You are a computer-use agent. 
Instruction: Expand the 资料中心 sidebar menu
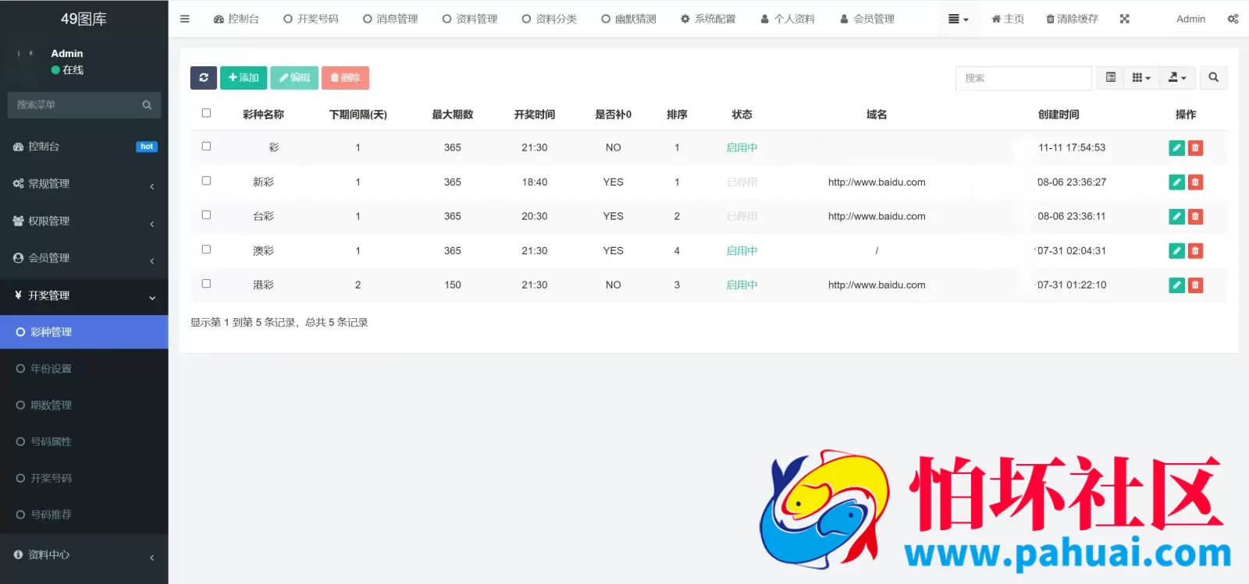point(84,555)
